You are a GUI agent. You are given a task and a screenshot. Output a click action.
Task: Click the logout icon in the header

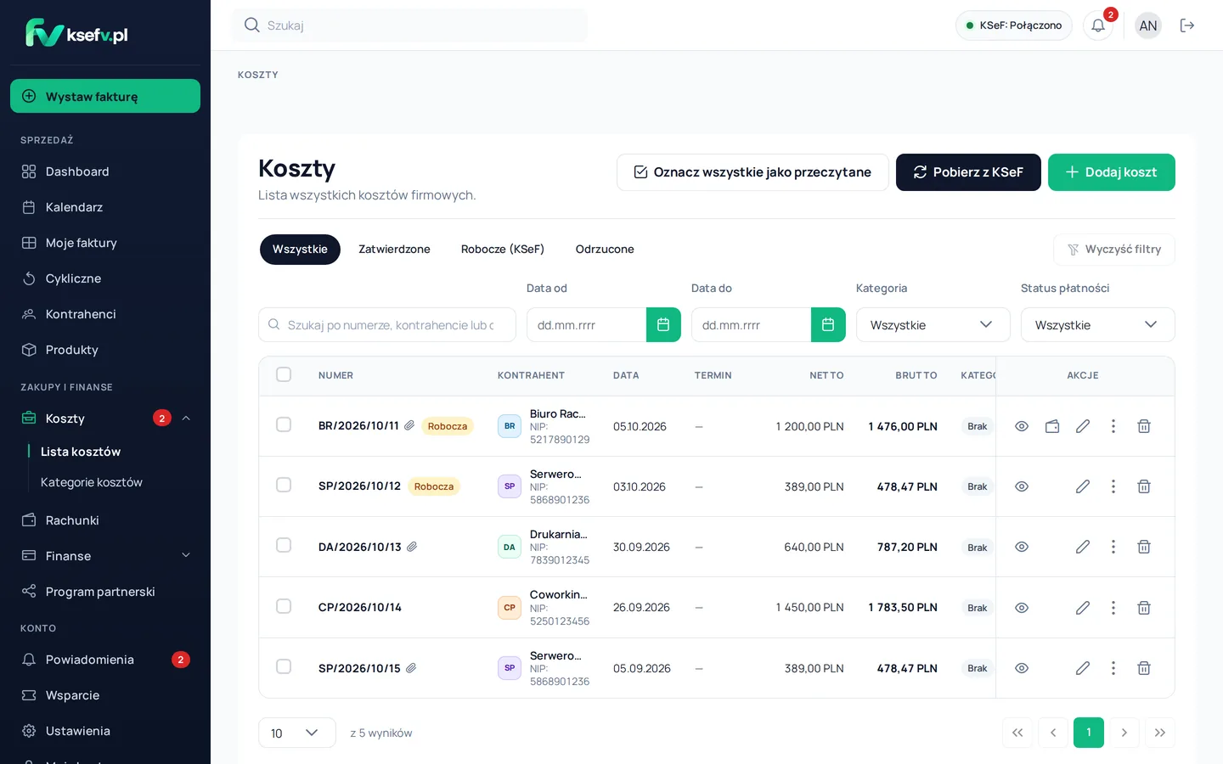[x=1187, y=25]
